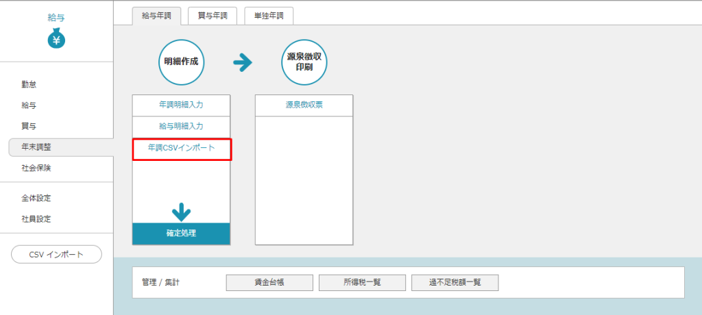Open the 過不足税額一覧 report
This screenshot has width=702, height=315.
[x=455, y=283]
